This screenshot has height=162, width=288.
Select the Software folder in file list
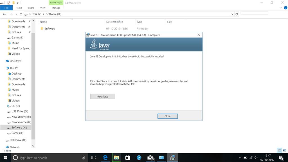(49, 29)
